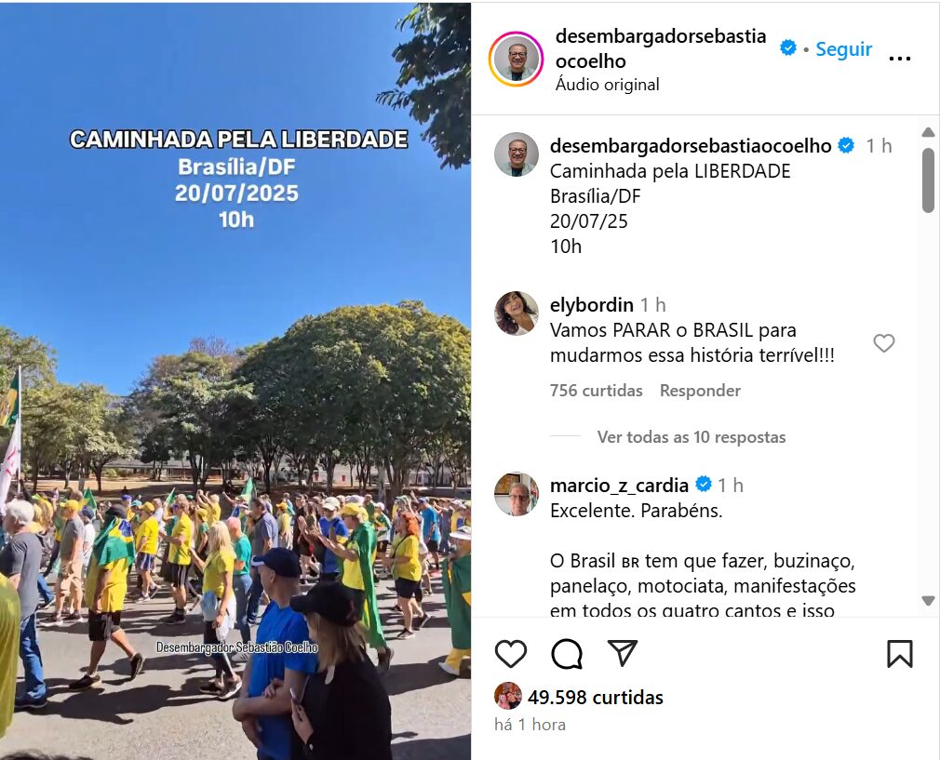Save the post with the bookmark icon

click(x=900, y=653)
